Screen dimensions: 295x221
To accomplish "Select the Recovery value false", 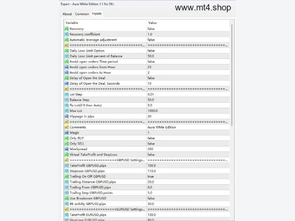I will coord(151,29).
